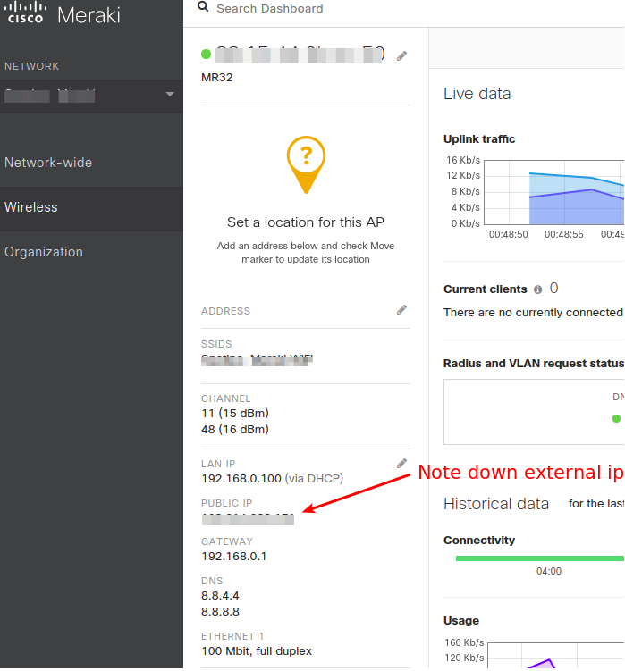Open the Wireless menu
The height and width of the screenshot is (671, 625).
point(91,207)
